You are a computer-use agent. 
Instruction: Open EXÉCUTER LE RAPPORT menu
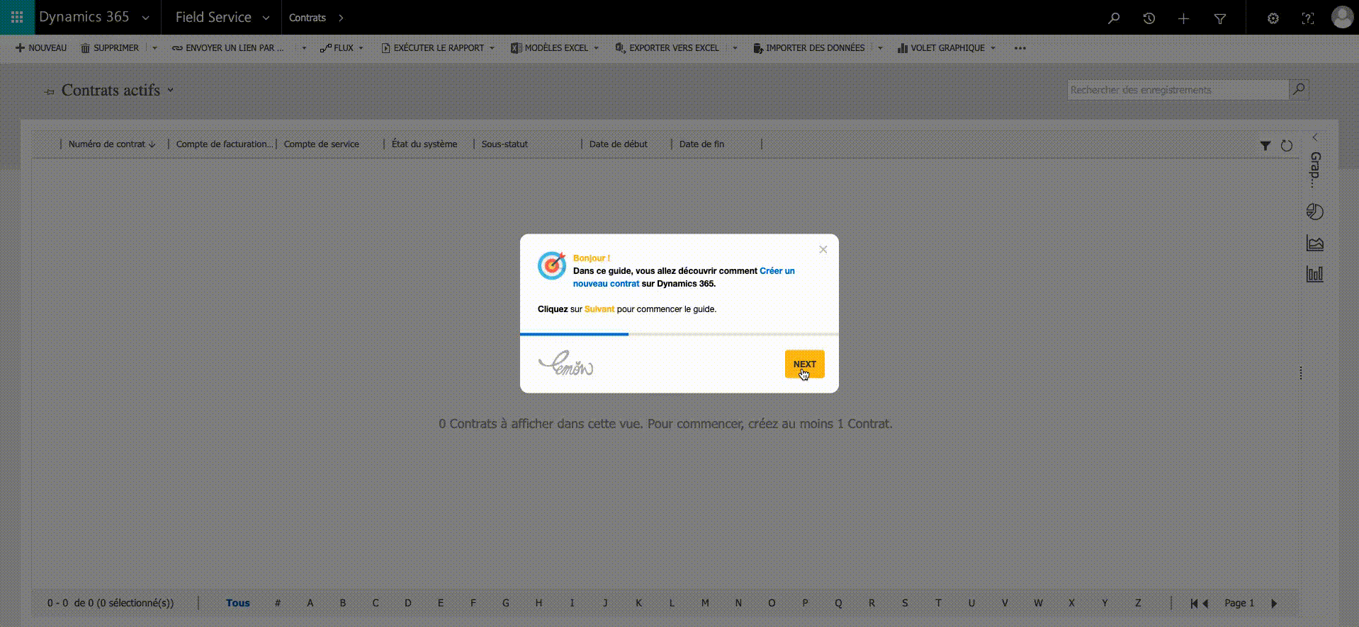click(x=438, y=48)
